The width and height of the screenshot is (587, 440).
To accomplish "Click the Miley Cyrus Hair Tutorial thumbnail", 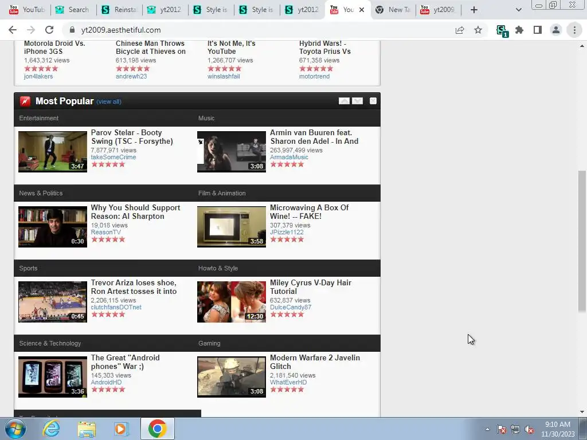I will pos(232,302).
